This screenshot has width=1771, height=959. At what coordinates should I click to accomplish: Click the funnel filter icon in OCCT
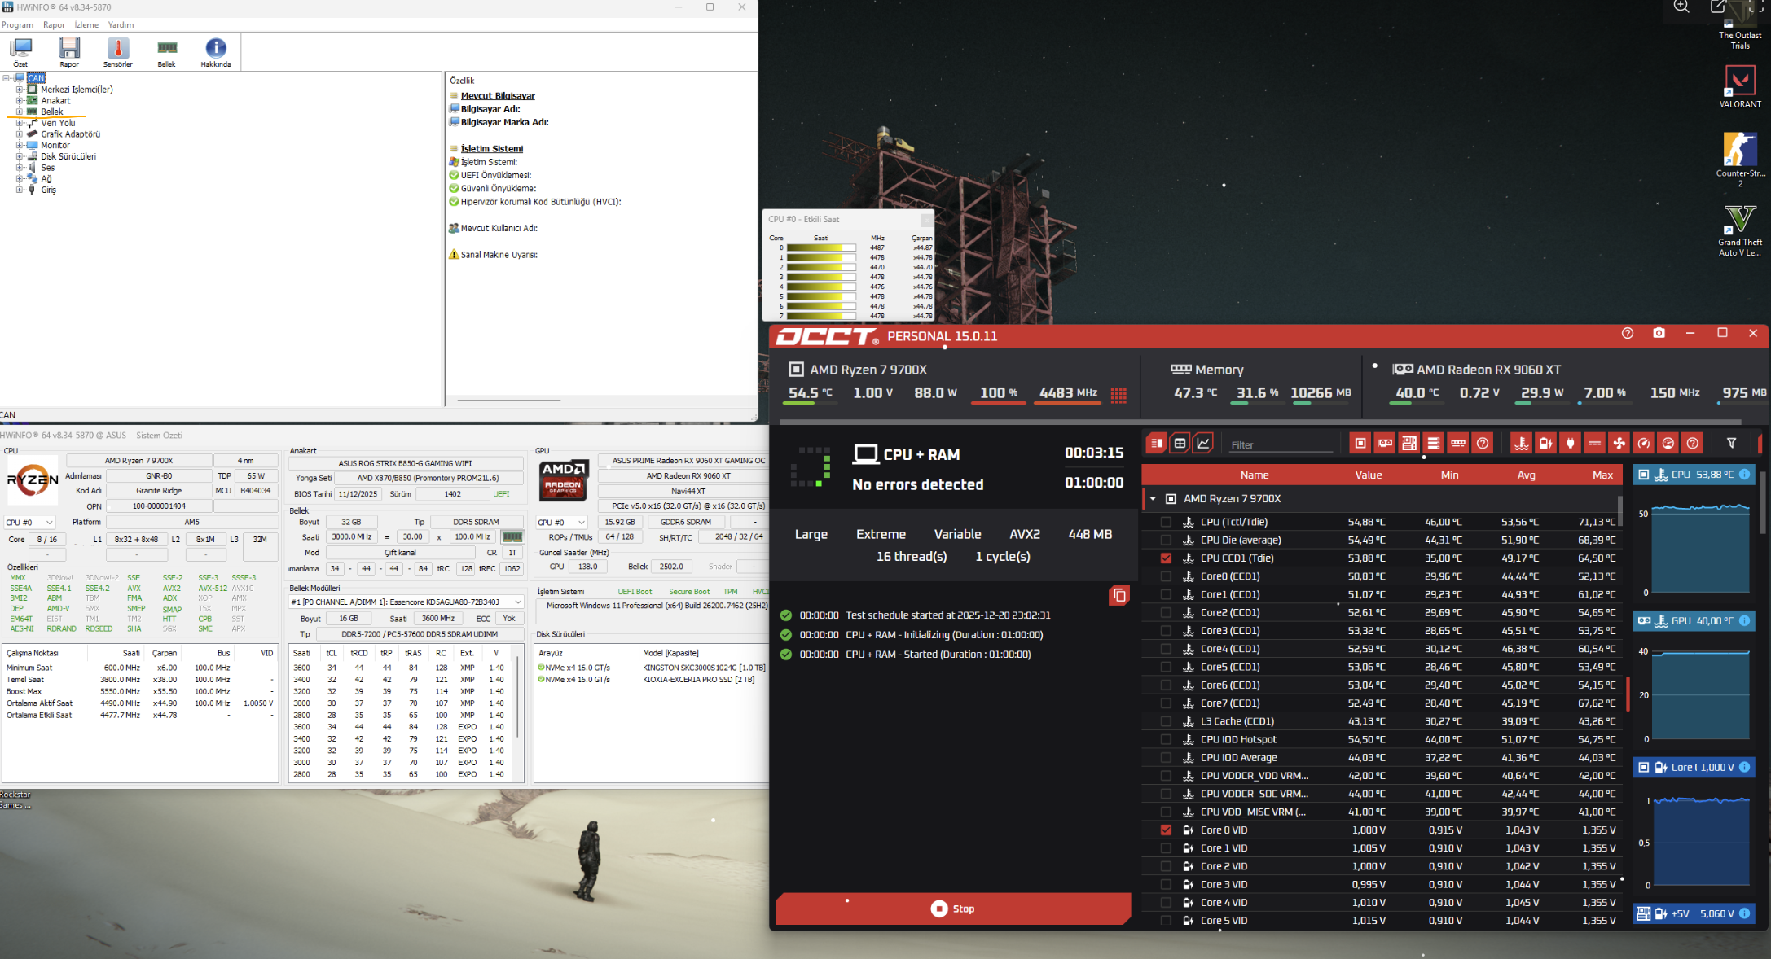(x=1732, y=443)
